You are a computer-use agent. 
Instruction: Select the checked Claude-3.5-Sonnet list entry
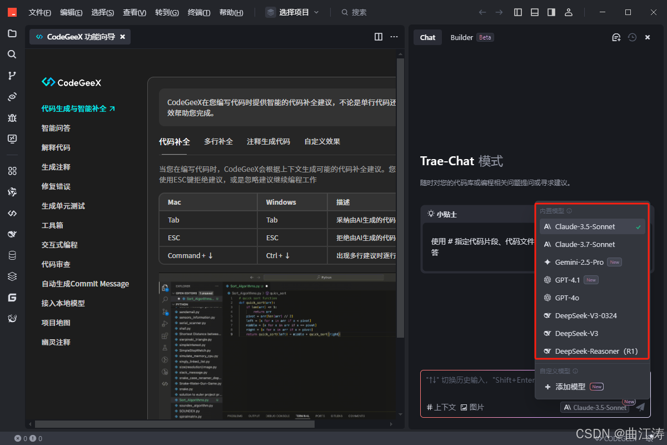(x=592, y=226)
